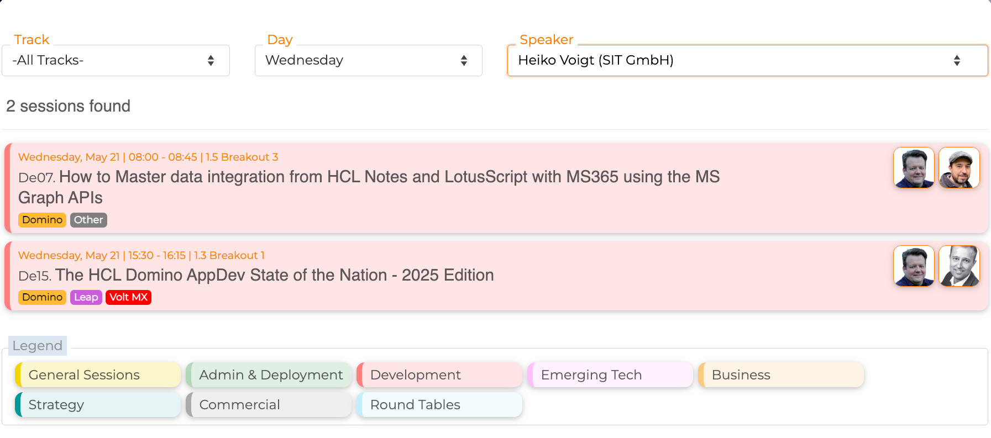Expand the Speaker dropdown

tap(747, 60)
